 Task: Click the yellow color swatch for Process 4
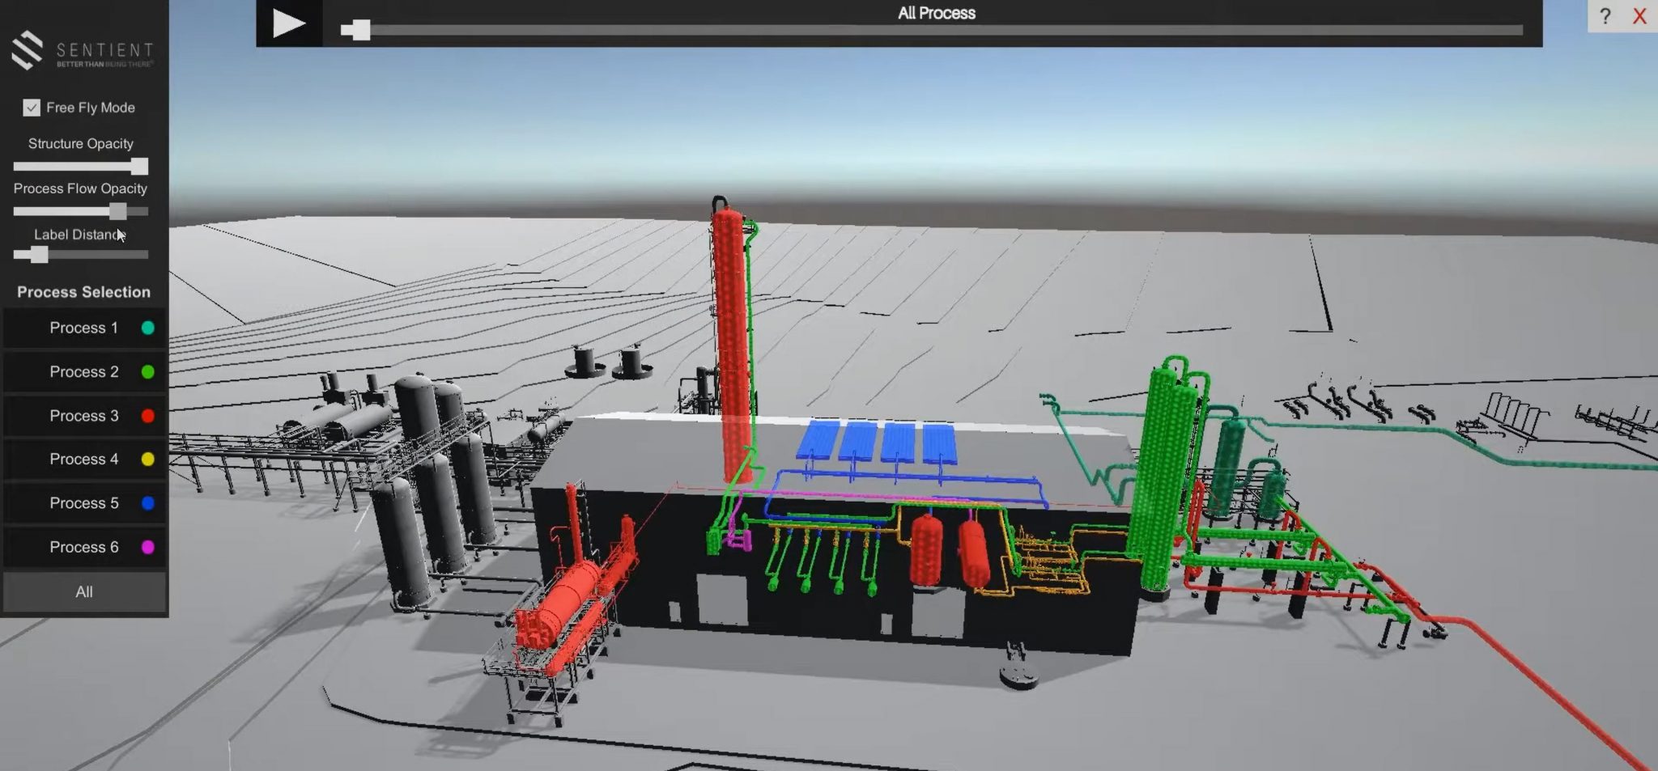[147, 459]
